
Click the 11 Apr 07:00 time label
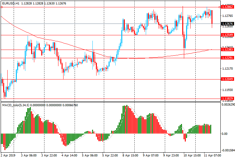(x=212, y=155)
